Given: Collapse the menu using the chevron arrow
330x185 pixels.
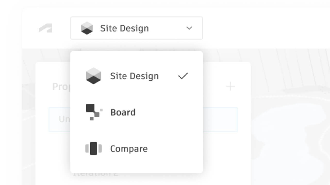Looking at the screenshot, I should click(x=189, y=28).
